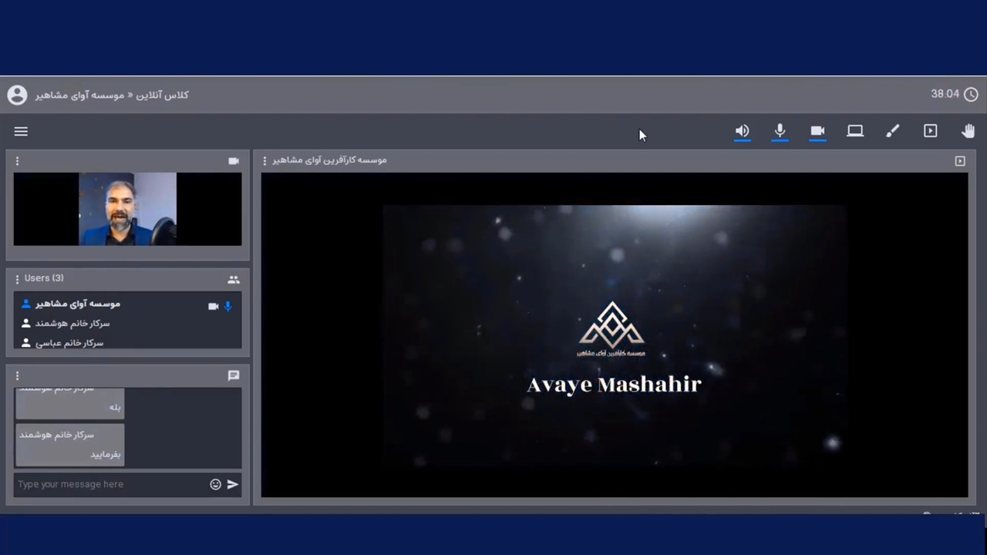
Task: Open the Users panel options menu
Action: pyautogui.click(x=17, y=279)
